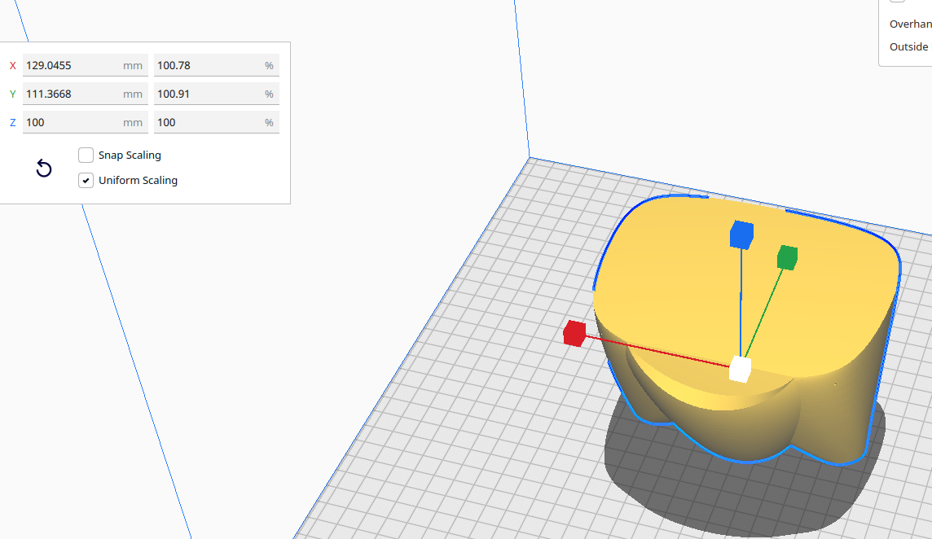Click the Outside legend entry
Image resolution: width=932 pixels, height=539 pixels.
click(x=908, y=46)
